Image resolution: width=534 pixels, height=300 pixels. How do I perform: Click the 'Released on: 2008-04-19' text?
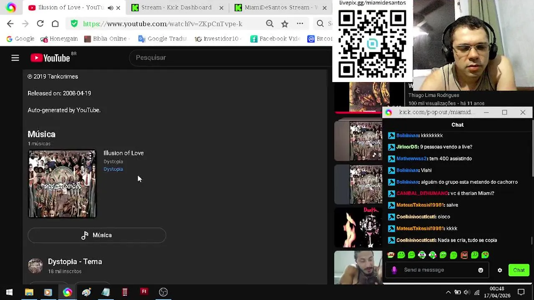pyautogui.click(x=59, y=93)
